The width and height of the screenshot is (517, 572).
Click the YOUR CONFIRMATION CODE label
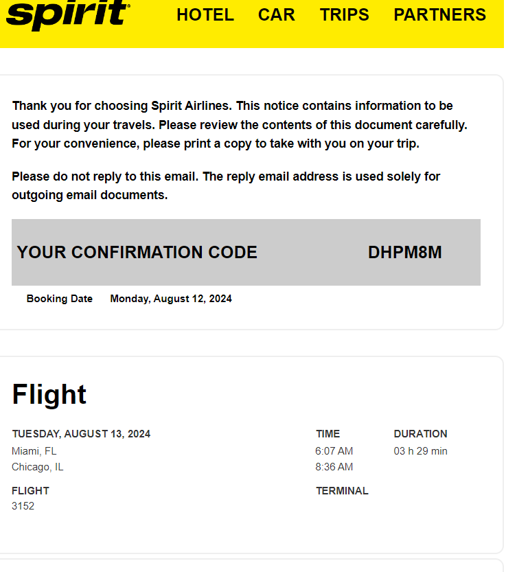click(137, 253)
